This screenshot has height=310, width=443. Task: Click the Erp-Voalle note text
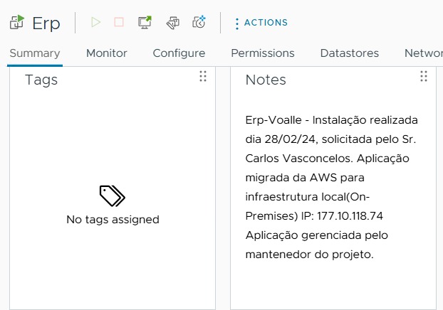331,187
